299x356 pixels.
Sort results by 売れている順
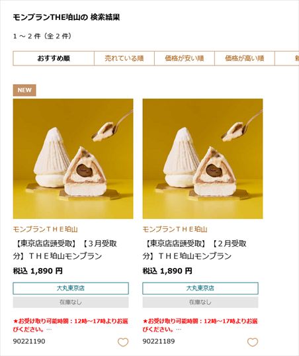click(124, 58)
